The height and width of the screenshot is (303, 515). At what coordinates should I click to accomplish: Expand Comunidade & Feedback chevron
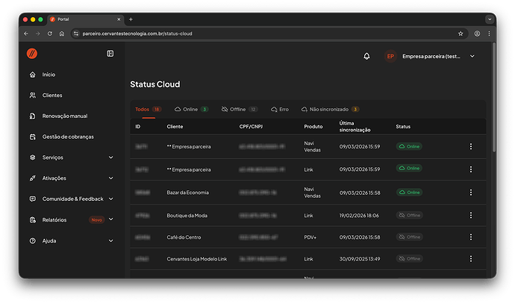click(111, 199)
